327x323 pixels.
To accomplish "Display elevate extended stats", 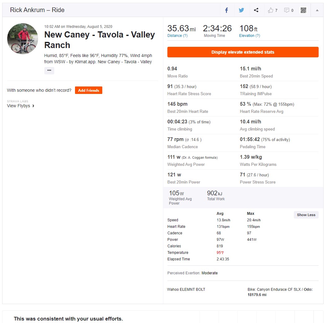I will [243, 52].
